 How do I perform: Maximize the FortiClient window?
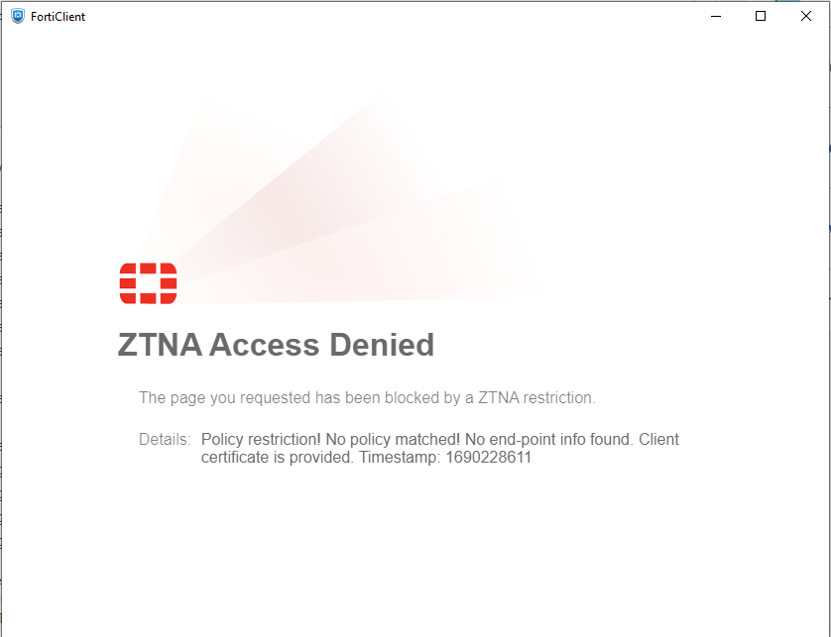pyautogui.click(x=761, y=17)
